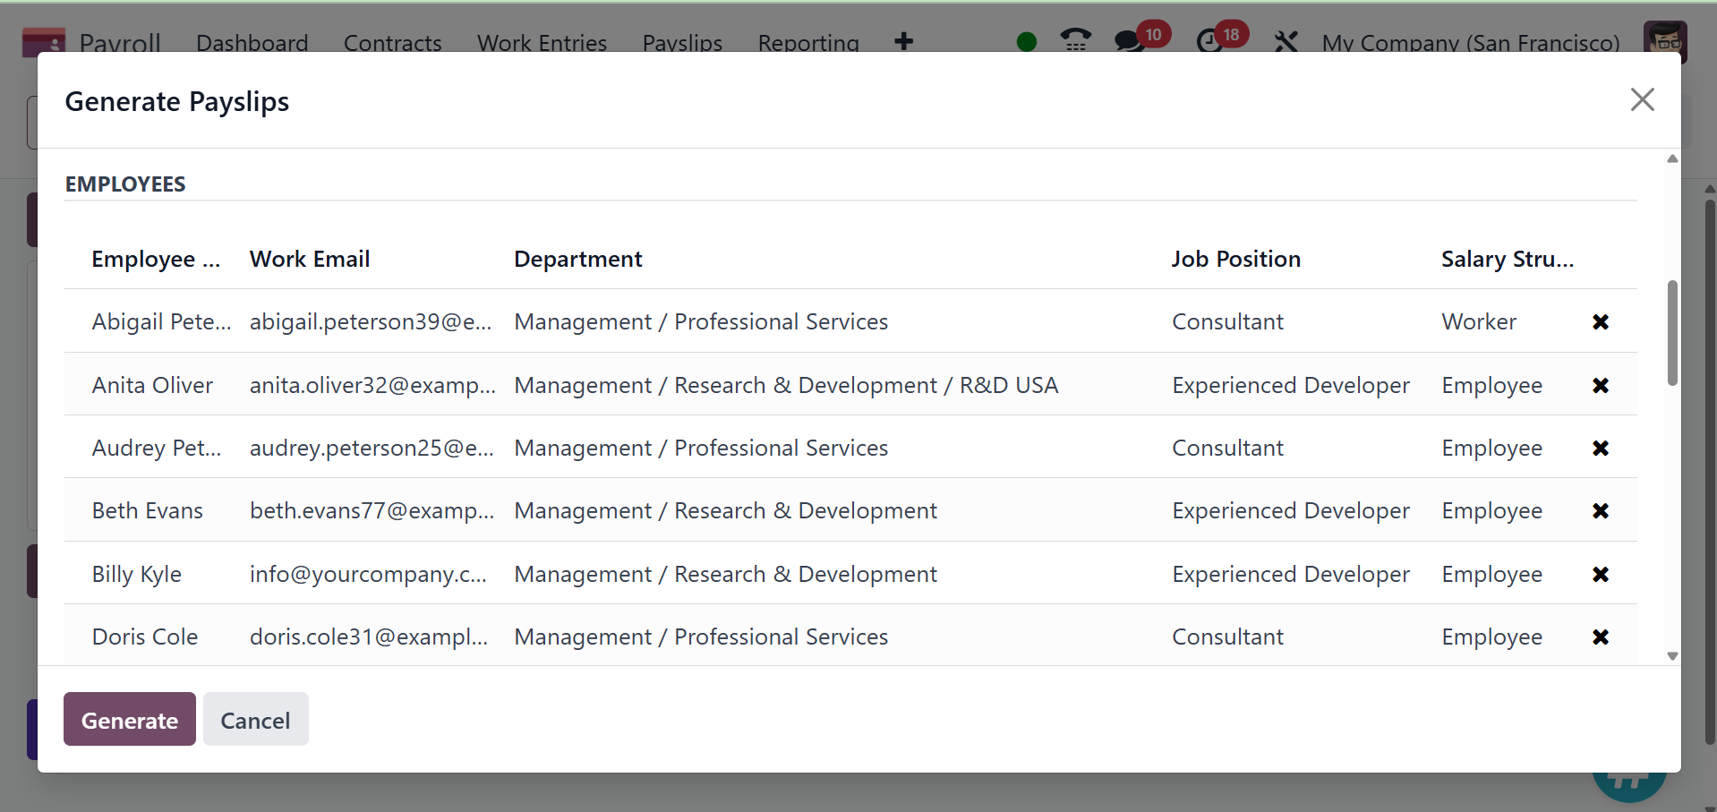Click the Generate button
The width and height of the screenshot is (1717, 812).
pyautogui.click(x=130, y=720)
